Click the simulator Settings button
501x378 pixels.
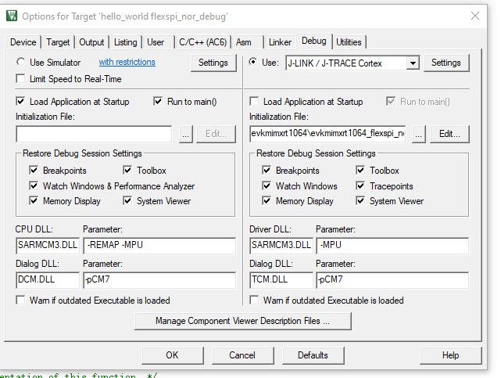pyautogui.click(x=213, y=63)
